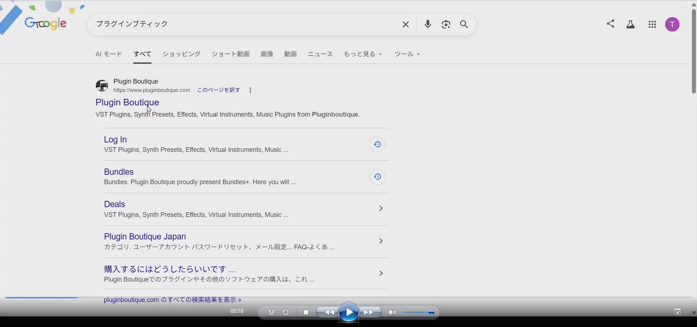Adjust the volume slider
This screenshot has height=327, width=697.
click(x=431, y=312)
